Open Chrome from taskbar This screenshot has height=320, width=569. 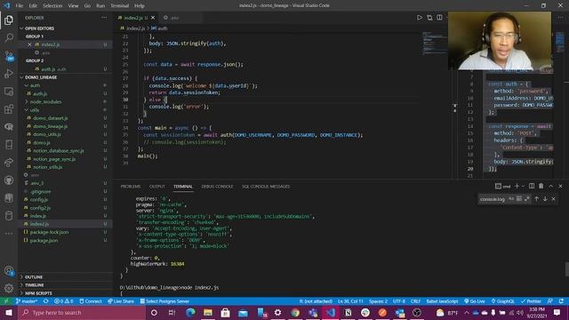295,312
